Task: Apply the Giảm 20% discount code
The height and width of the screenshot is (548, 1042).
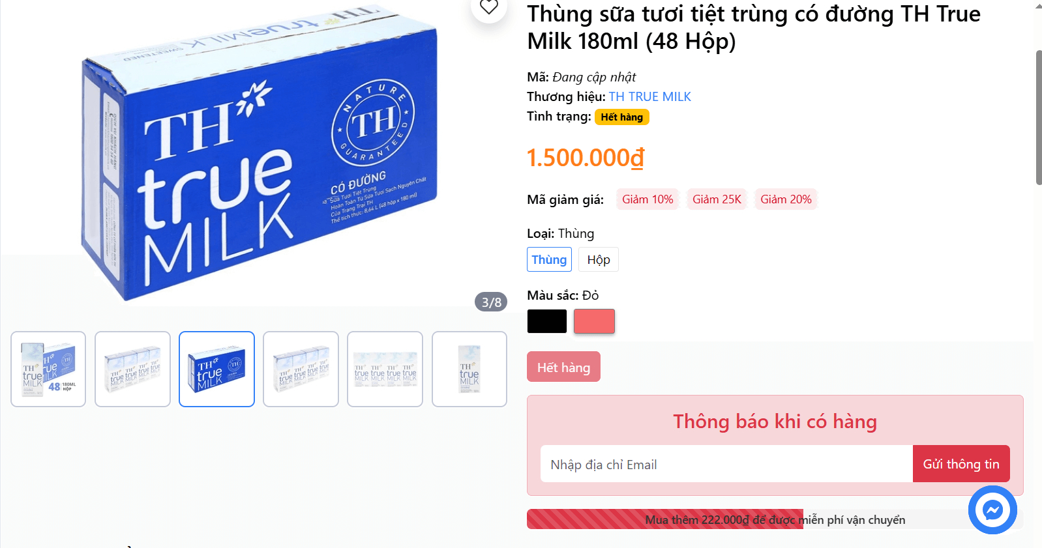Action: click(786, 199)
